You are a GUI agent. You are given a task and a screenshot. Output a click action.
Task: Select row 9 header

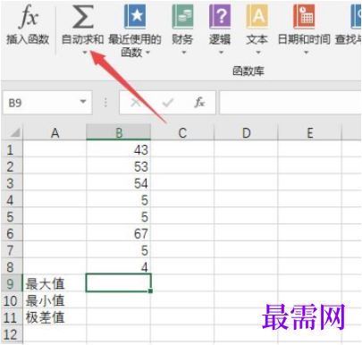click(x=11, y=283)
